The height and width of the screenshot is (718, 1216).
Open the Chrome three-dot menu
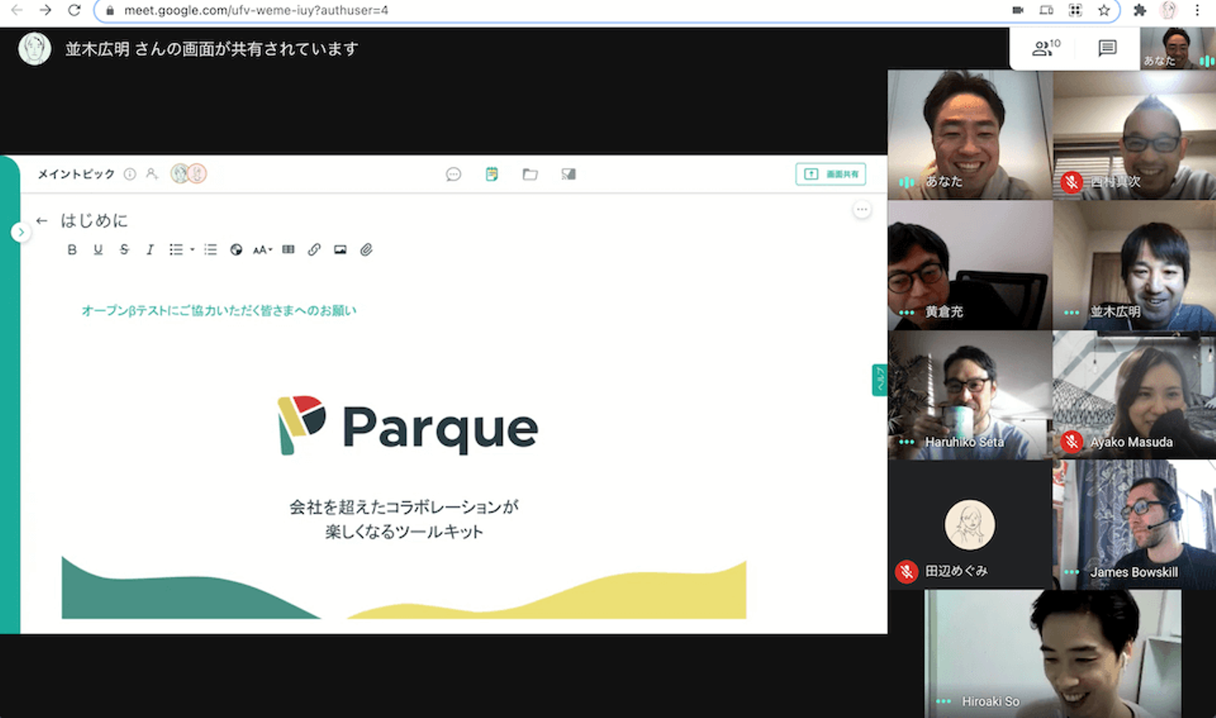tap(1197, 10)
